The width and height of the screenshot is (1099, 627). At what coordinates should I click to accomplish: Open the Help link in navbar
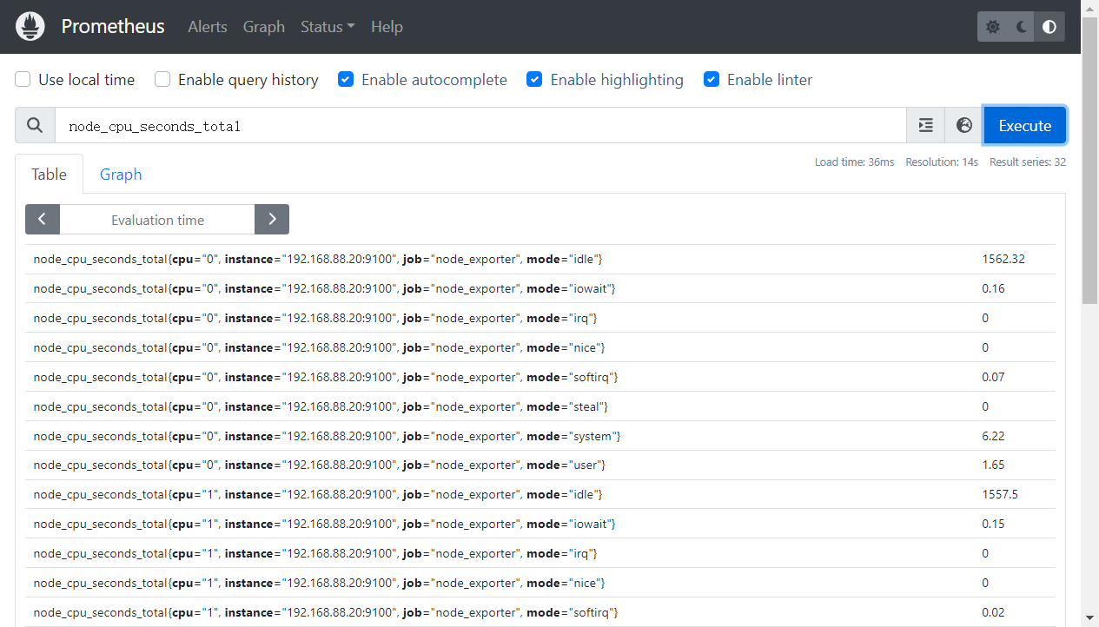(x=387, y=27)
